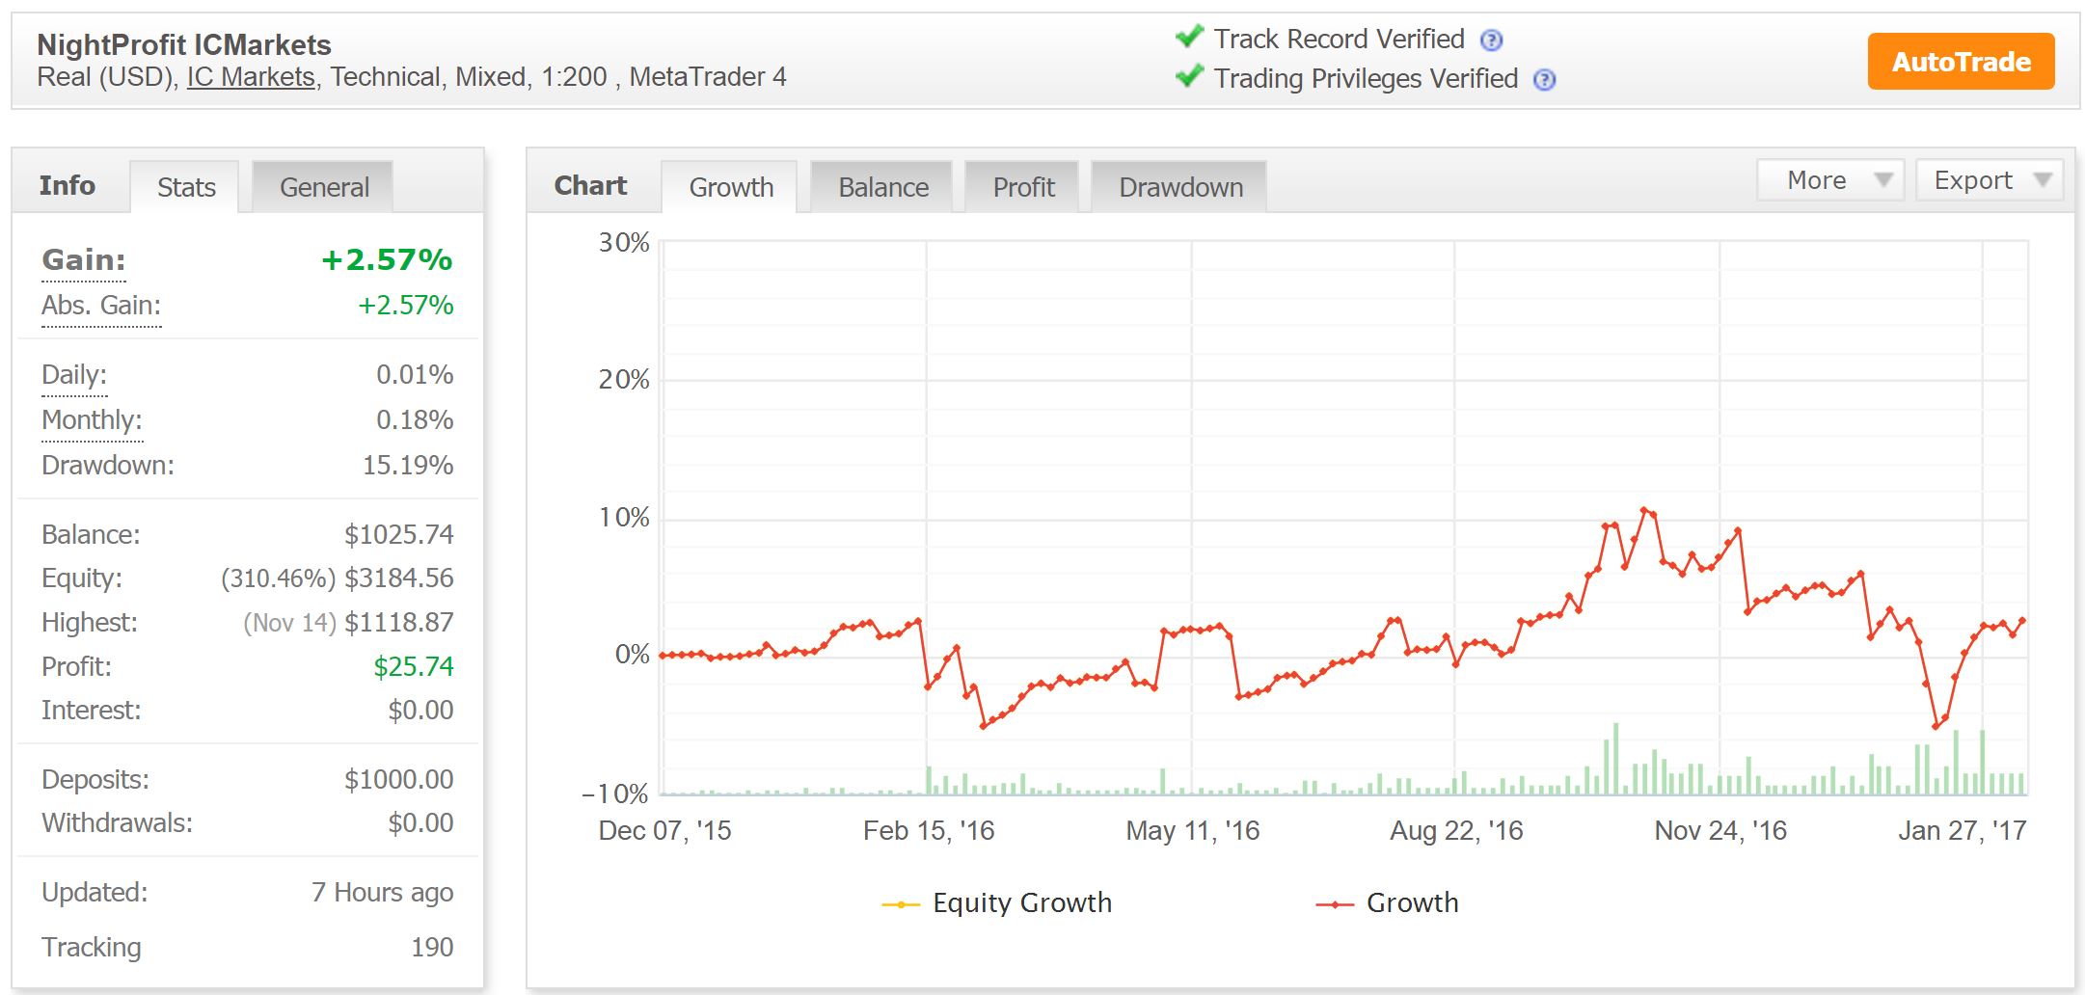The image size is (2085, 995).
Task: Click the Tracking count 190
Action: [432, 948]
